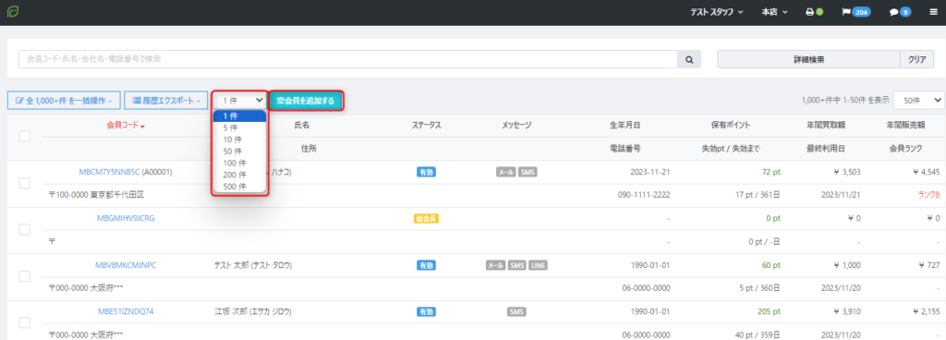Open the chat messages with 9 badge
The height and width of the screenshot is (340, 946).
[x=900, y=12]
